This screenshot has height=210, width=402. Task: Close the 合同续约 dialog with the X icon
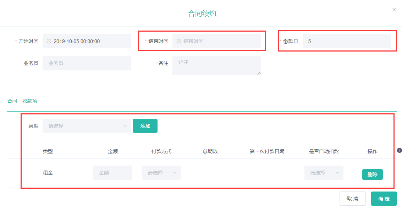[x=394, y=10]
